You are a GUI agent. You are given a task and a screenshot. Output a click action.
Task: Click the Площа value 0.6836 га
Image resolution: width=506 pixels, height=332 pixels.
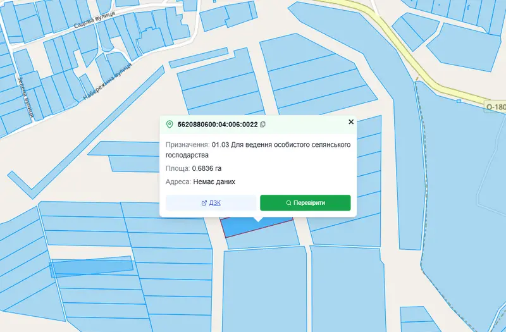[x=207, y=168]
